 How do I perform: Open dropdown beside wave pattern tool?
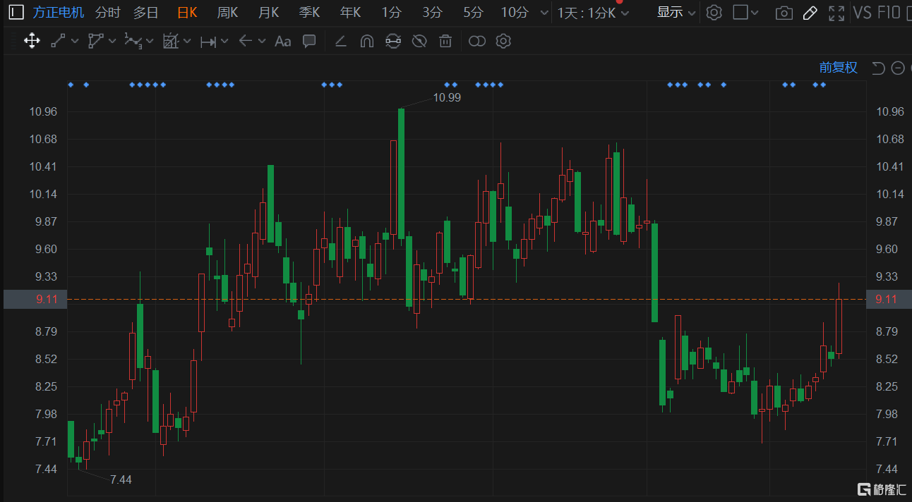[150, 41]
